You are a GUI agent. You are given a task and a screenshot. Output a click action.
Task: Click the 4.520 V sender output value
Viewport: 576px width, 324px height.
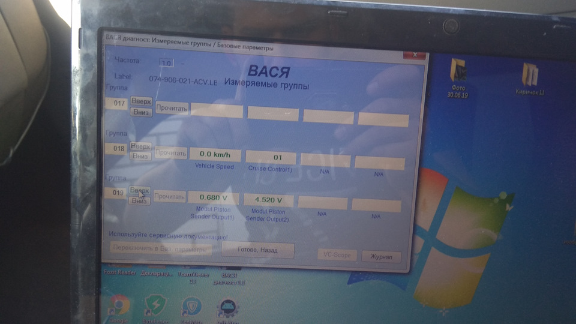click(268, 200)
